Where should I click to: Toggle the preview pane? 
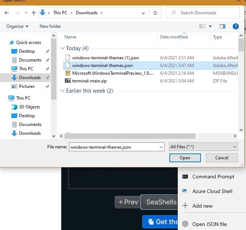coord(222,26)
